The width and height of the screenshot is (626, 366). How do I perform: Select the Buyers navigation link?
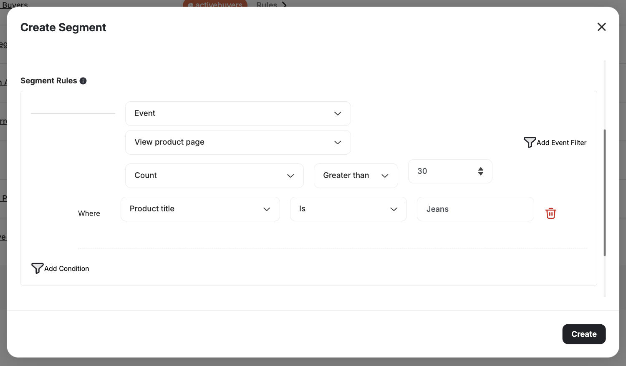[15, 5]
